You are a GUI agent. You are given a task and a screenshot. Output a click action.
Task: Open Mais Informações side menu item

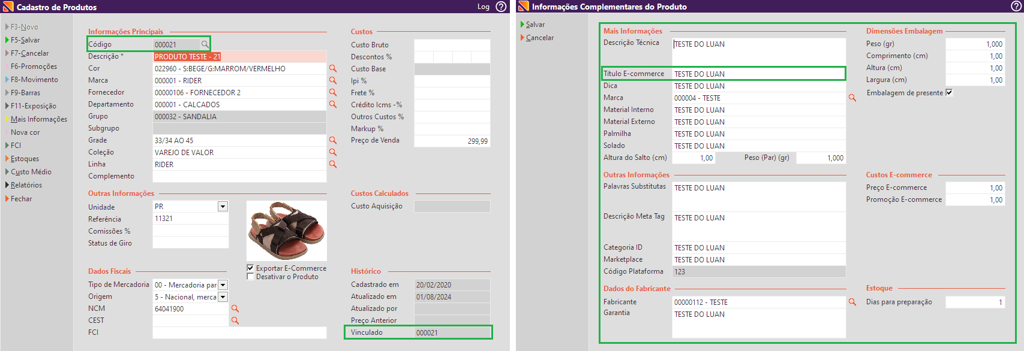[39, 119]
